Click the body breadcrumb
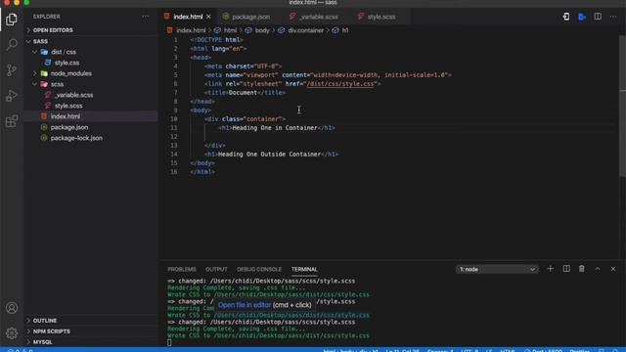626x352 pixels. [x=262, y=30]
